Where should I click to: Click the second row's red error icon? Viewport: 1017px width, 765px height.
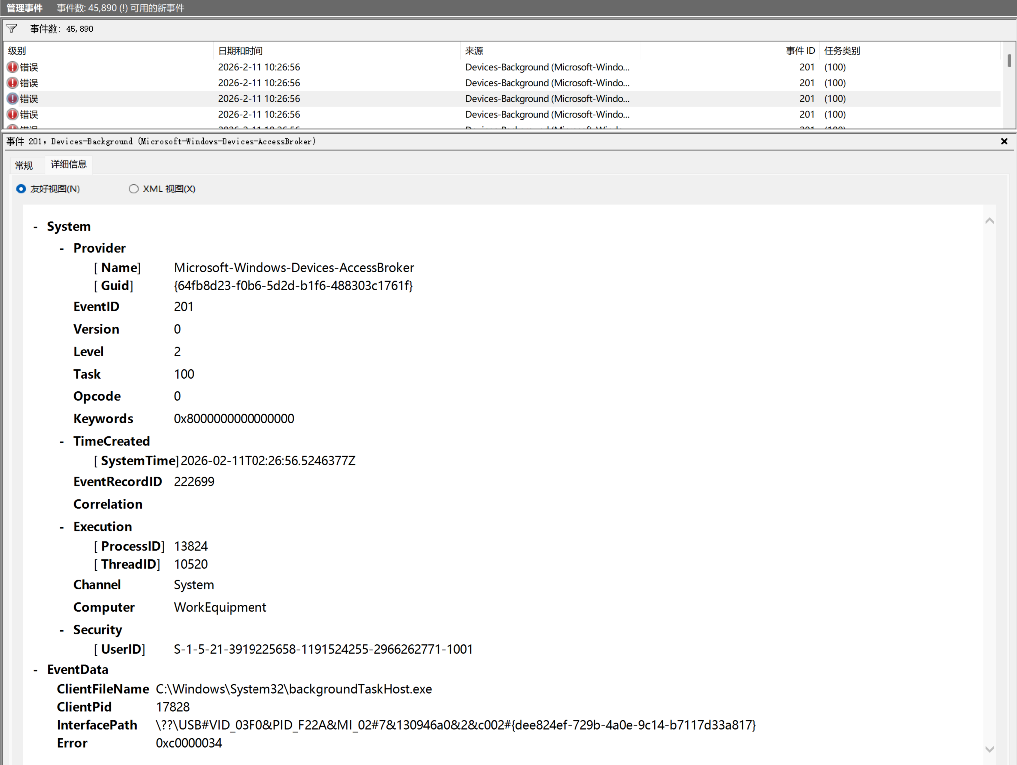[x=12, y=83]
